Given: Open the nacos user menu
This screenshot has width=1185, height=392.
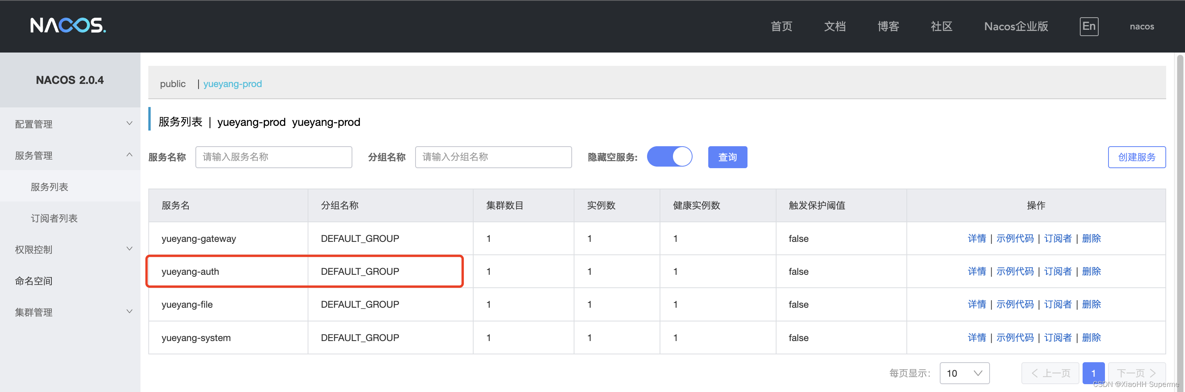Looking at the screenshot, I should coord(1142,26).
